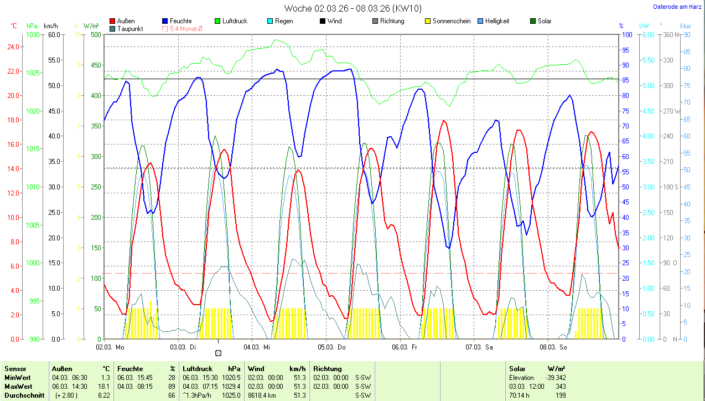Viewport: 705px width, 401px height.
Task: Toggle the 5.4 Monat-Ø legend box
Action: click(x=165, y=29)
